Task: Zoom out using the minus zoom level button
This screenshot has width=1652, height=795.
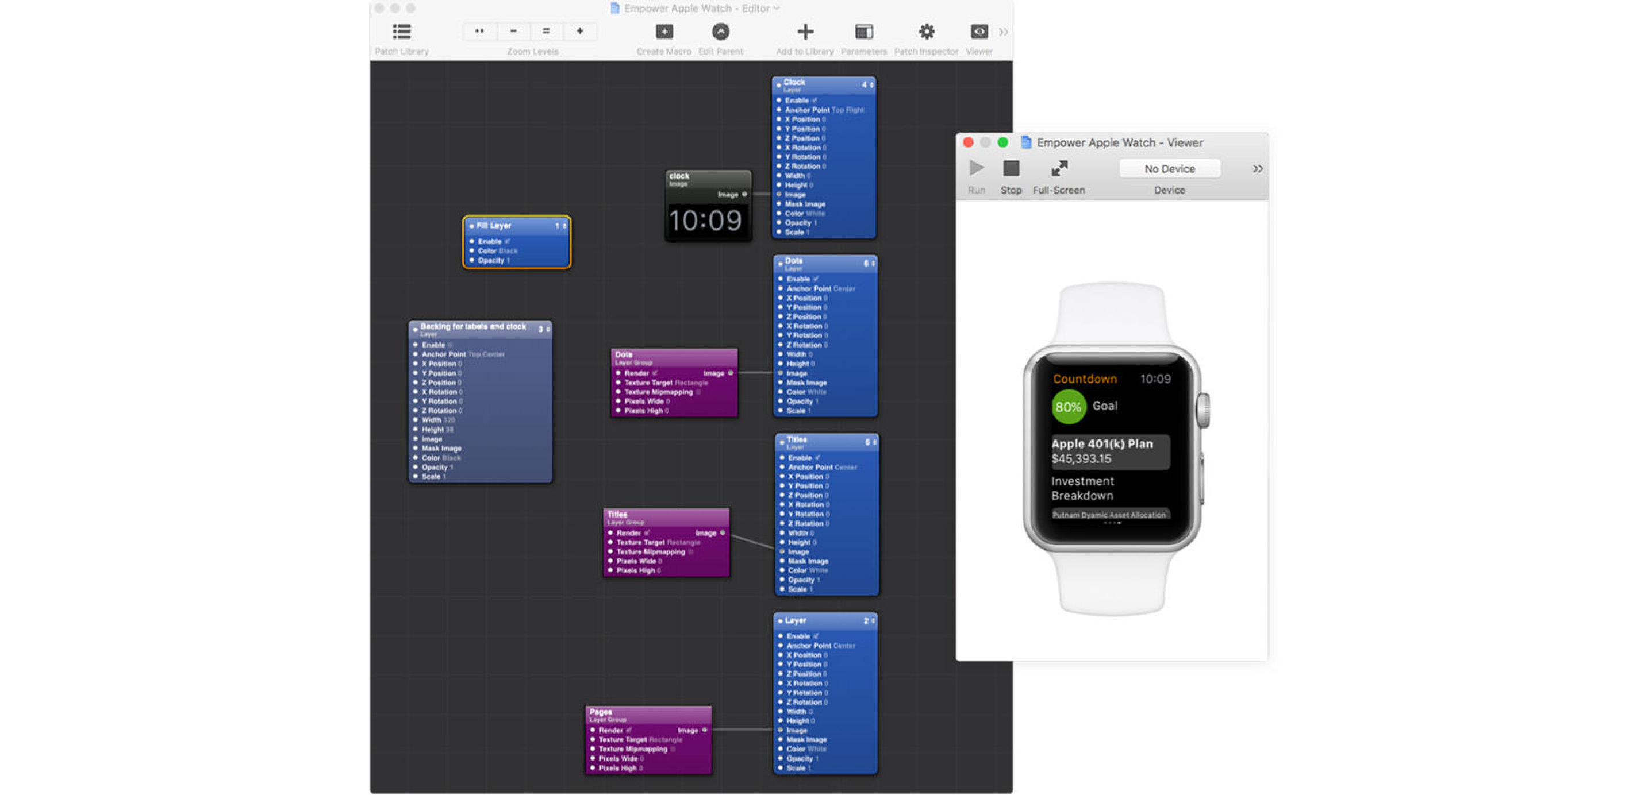Action: click(x=512, y=32)
